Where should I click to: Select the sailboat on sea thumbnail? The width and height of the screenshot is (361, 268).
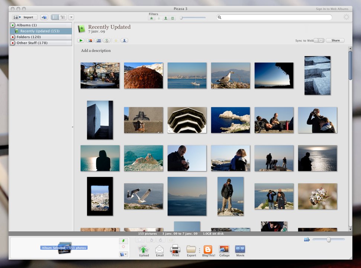(x=187, y=75)
